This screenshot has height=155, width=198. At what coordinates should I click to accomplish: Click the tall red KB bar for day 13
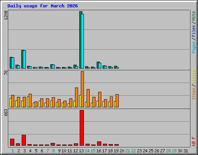point(82,128)
